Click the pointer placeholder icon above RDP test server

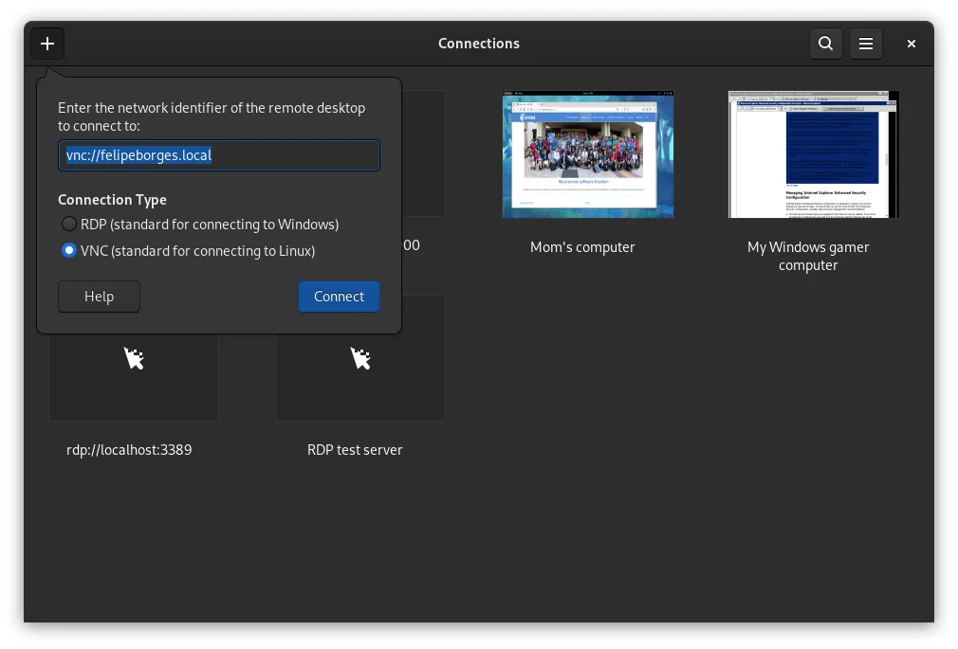[x=360, y=359]
